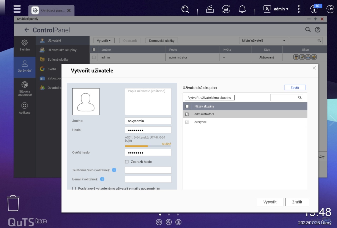337x228 pixels.
Task: Click Vytvořit uživatelskou skupinu button
Action: 209,97
